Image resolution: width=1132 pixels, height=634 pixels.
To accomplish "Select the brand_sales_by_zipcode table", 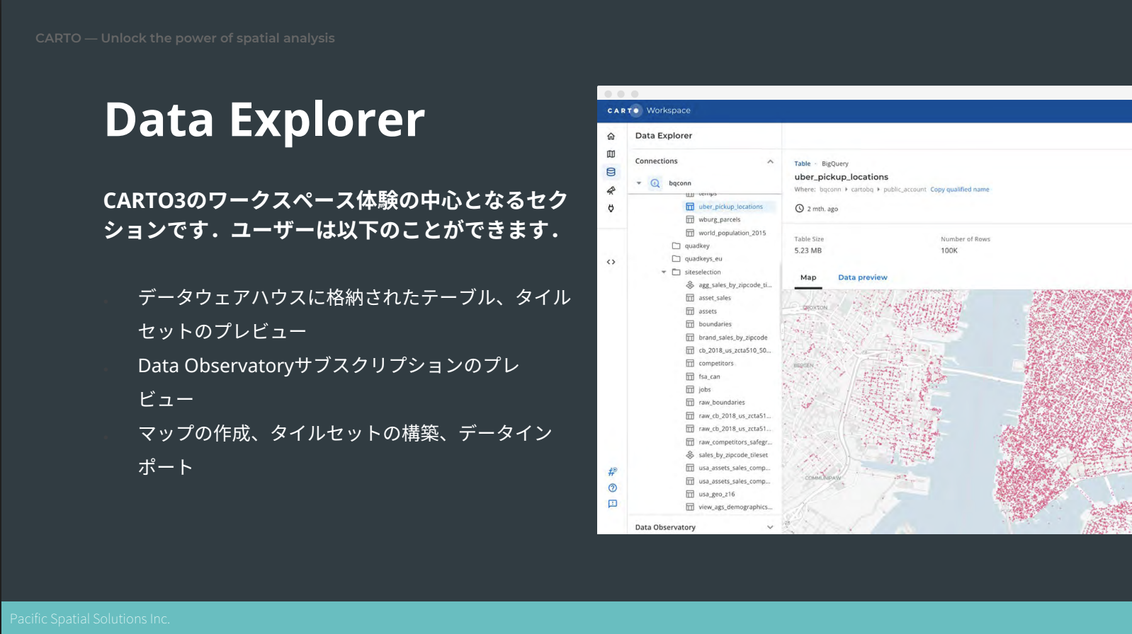I will (732, 338).
